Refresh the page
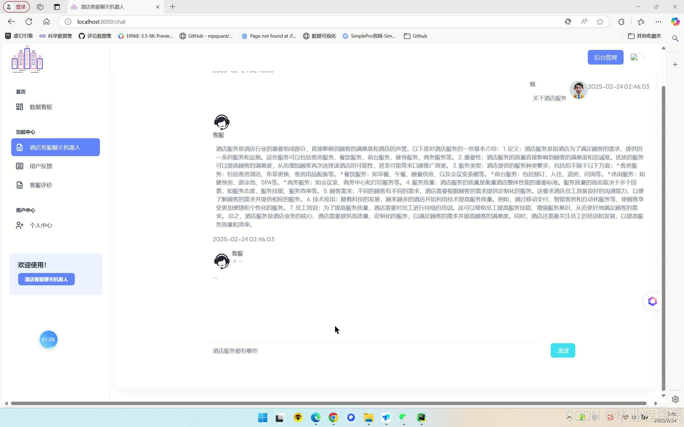The image size is (684, 427). point(29,21)
